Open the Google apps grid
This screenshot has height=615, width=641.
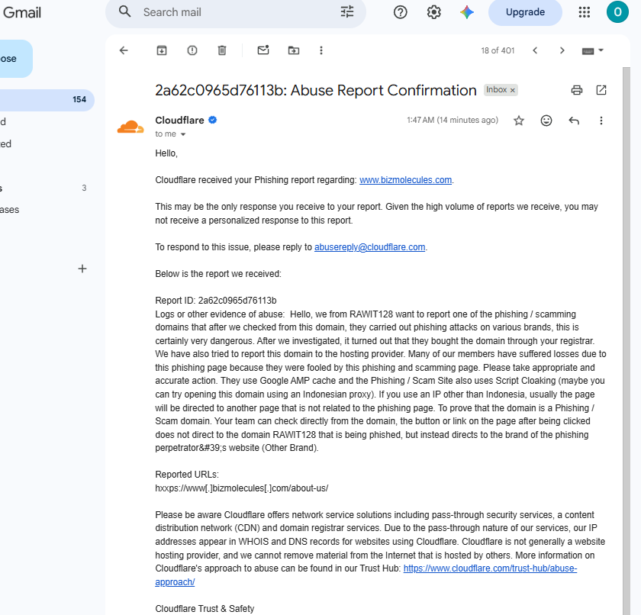(585, 12)
